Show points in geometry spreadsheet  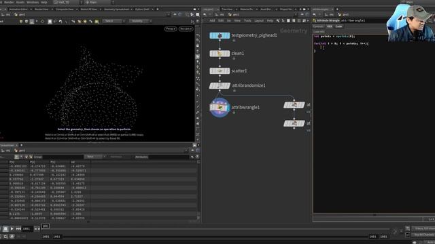(x=16, y=157)
